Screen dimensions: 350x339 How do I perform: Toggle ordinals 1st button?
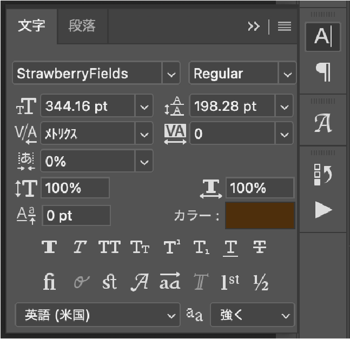click(230, 282)
